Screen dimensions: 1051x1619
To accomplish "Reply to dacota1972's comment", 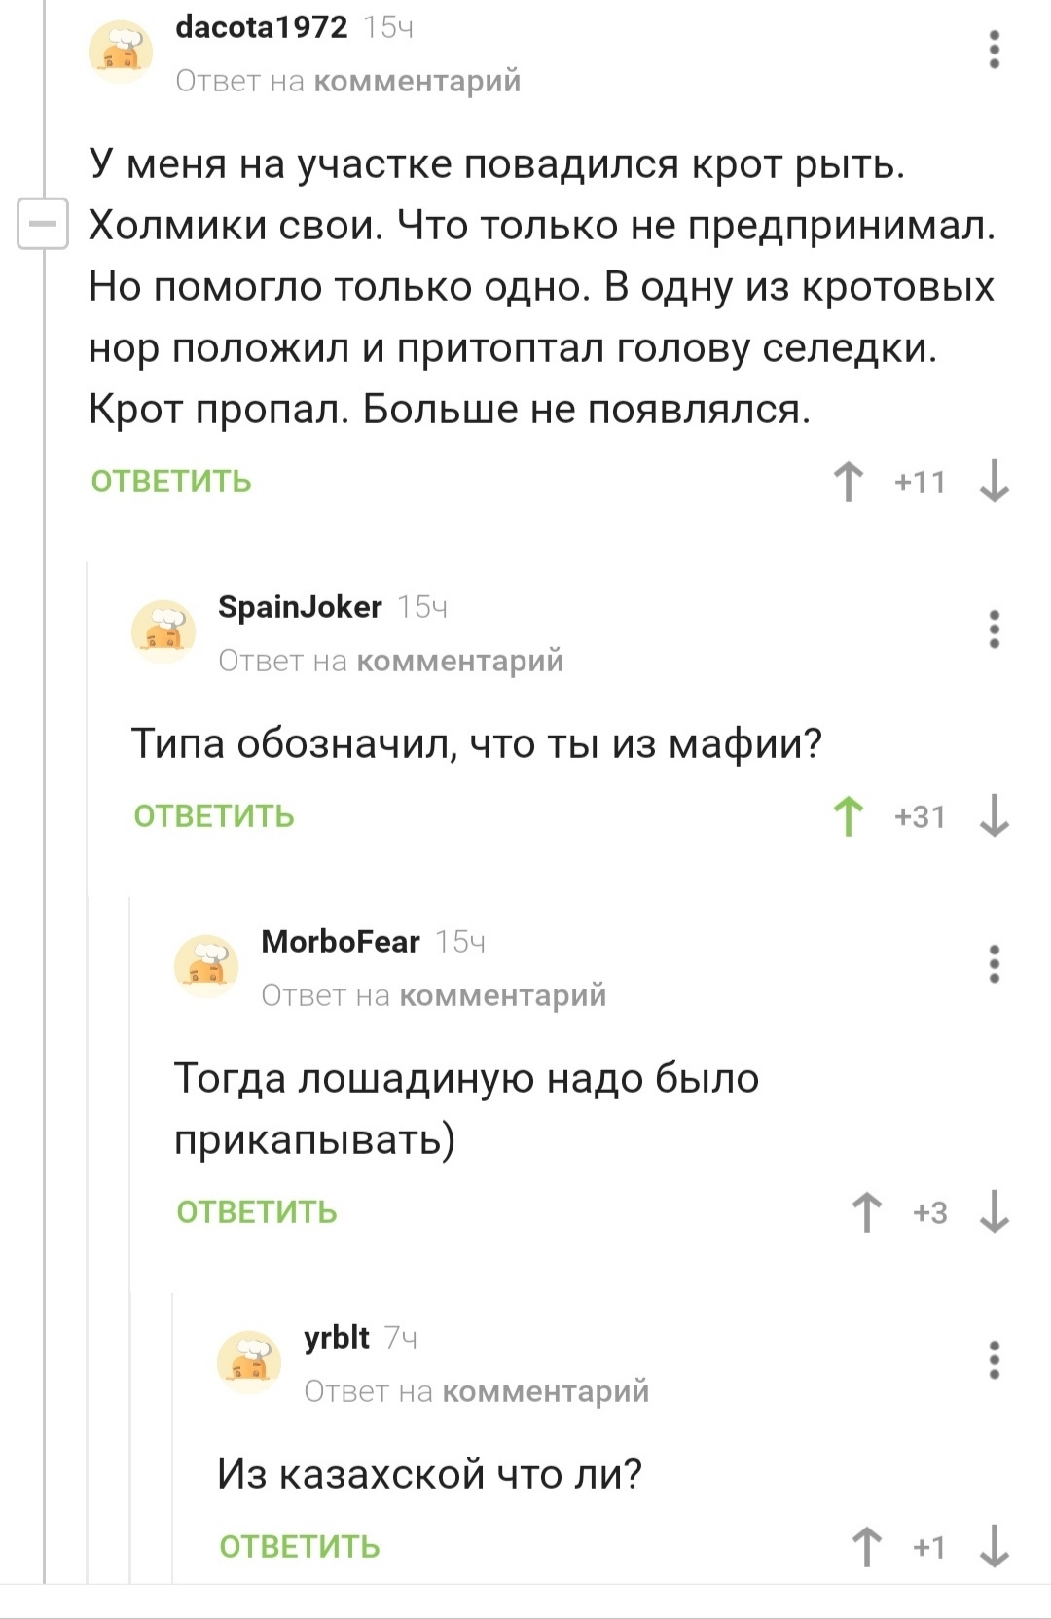I will pyautogui.click(x=171, y=482).
